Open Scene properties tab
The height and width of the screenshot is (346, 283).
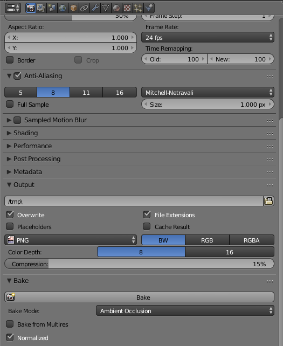coord(52,8)
